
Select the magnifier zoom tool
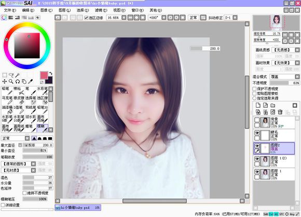tap(11, 82)
